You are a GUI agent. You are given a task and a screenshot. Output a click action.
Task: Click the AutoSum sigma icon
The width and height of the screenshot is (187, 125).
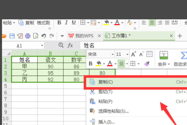coord(184,55)
